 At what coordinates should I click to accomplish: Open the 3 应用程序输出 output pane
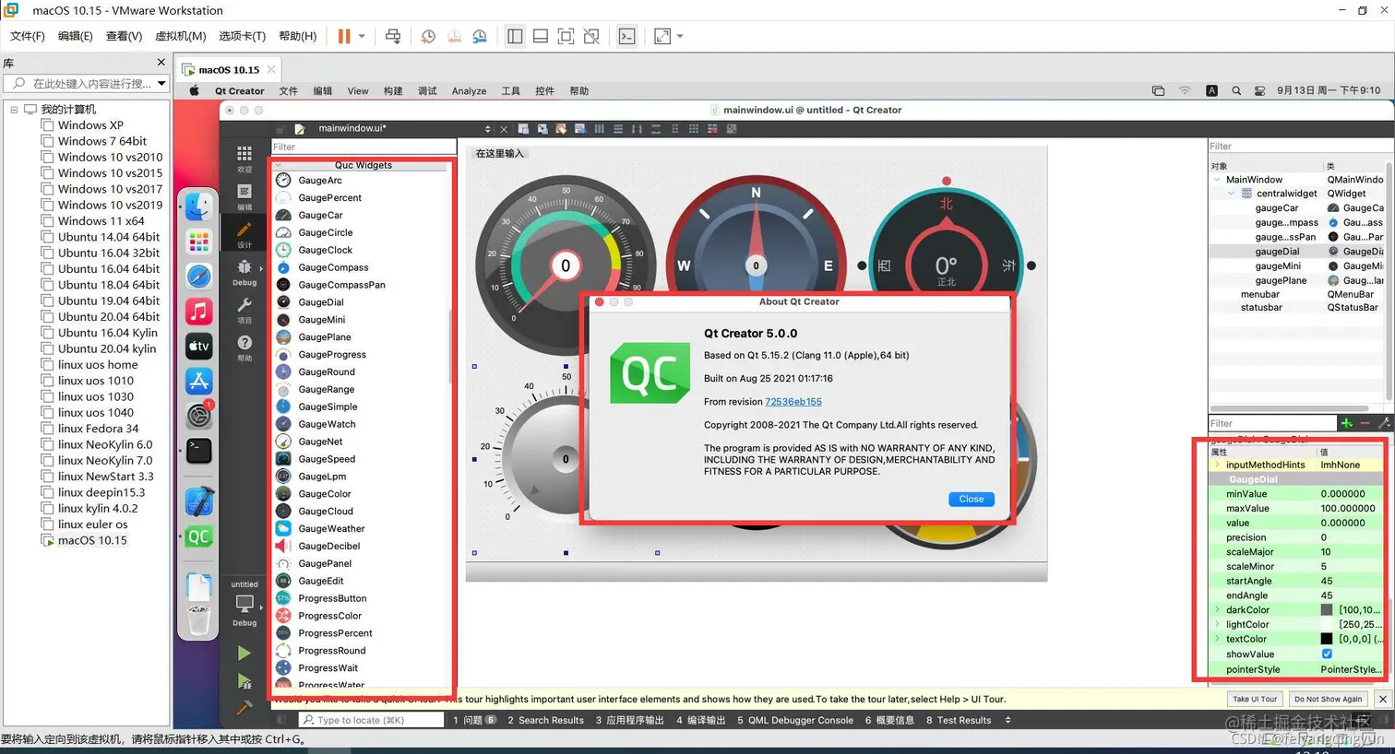(629, 721)
